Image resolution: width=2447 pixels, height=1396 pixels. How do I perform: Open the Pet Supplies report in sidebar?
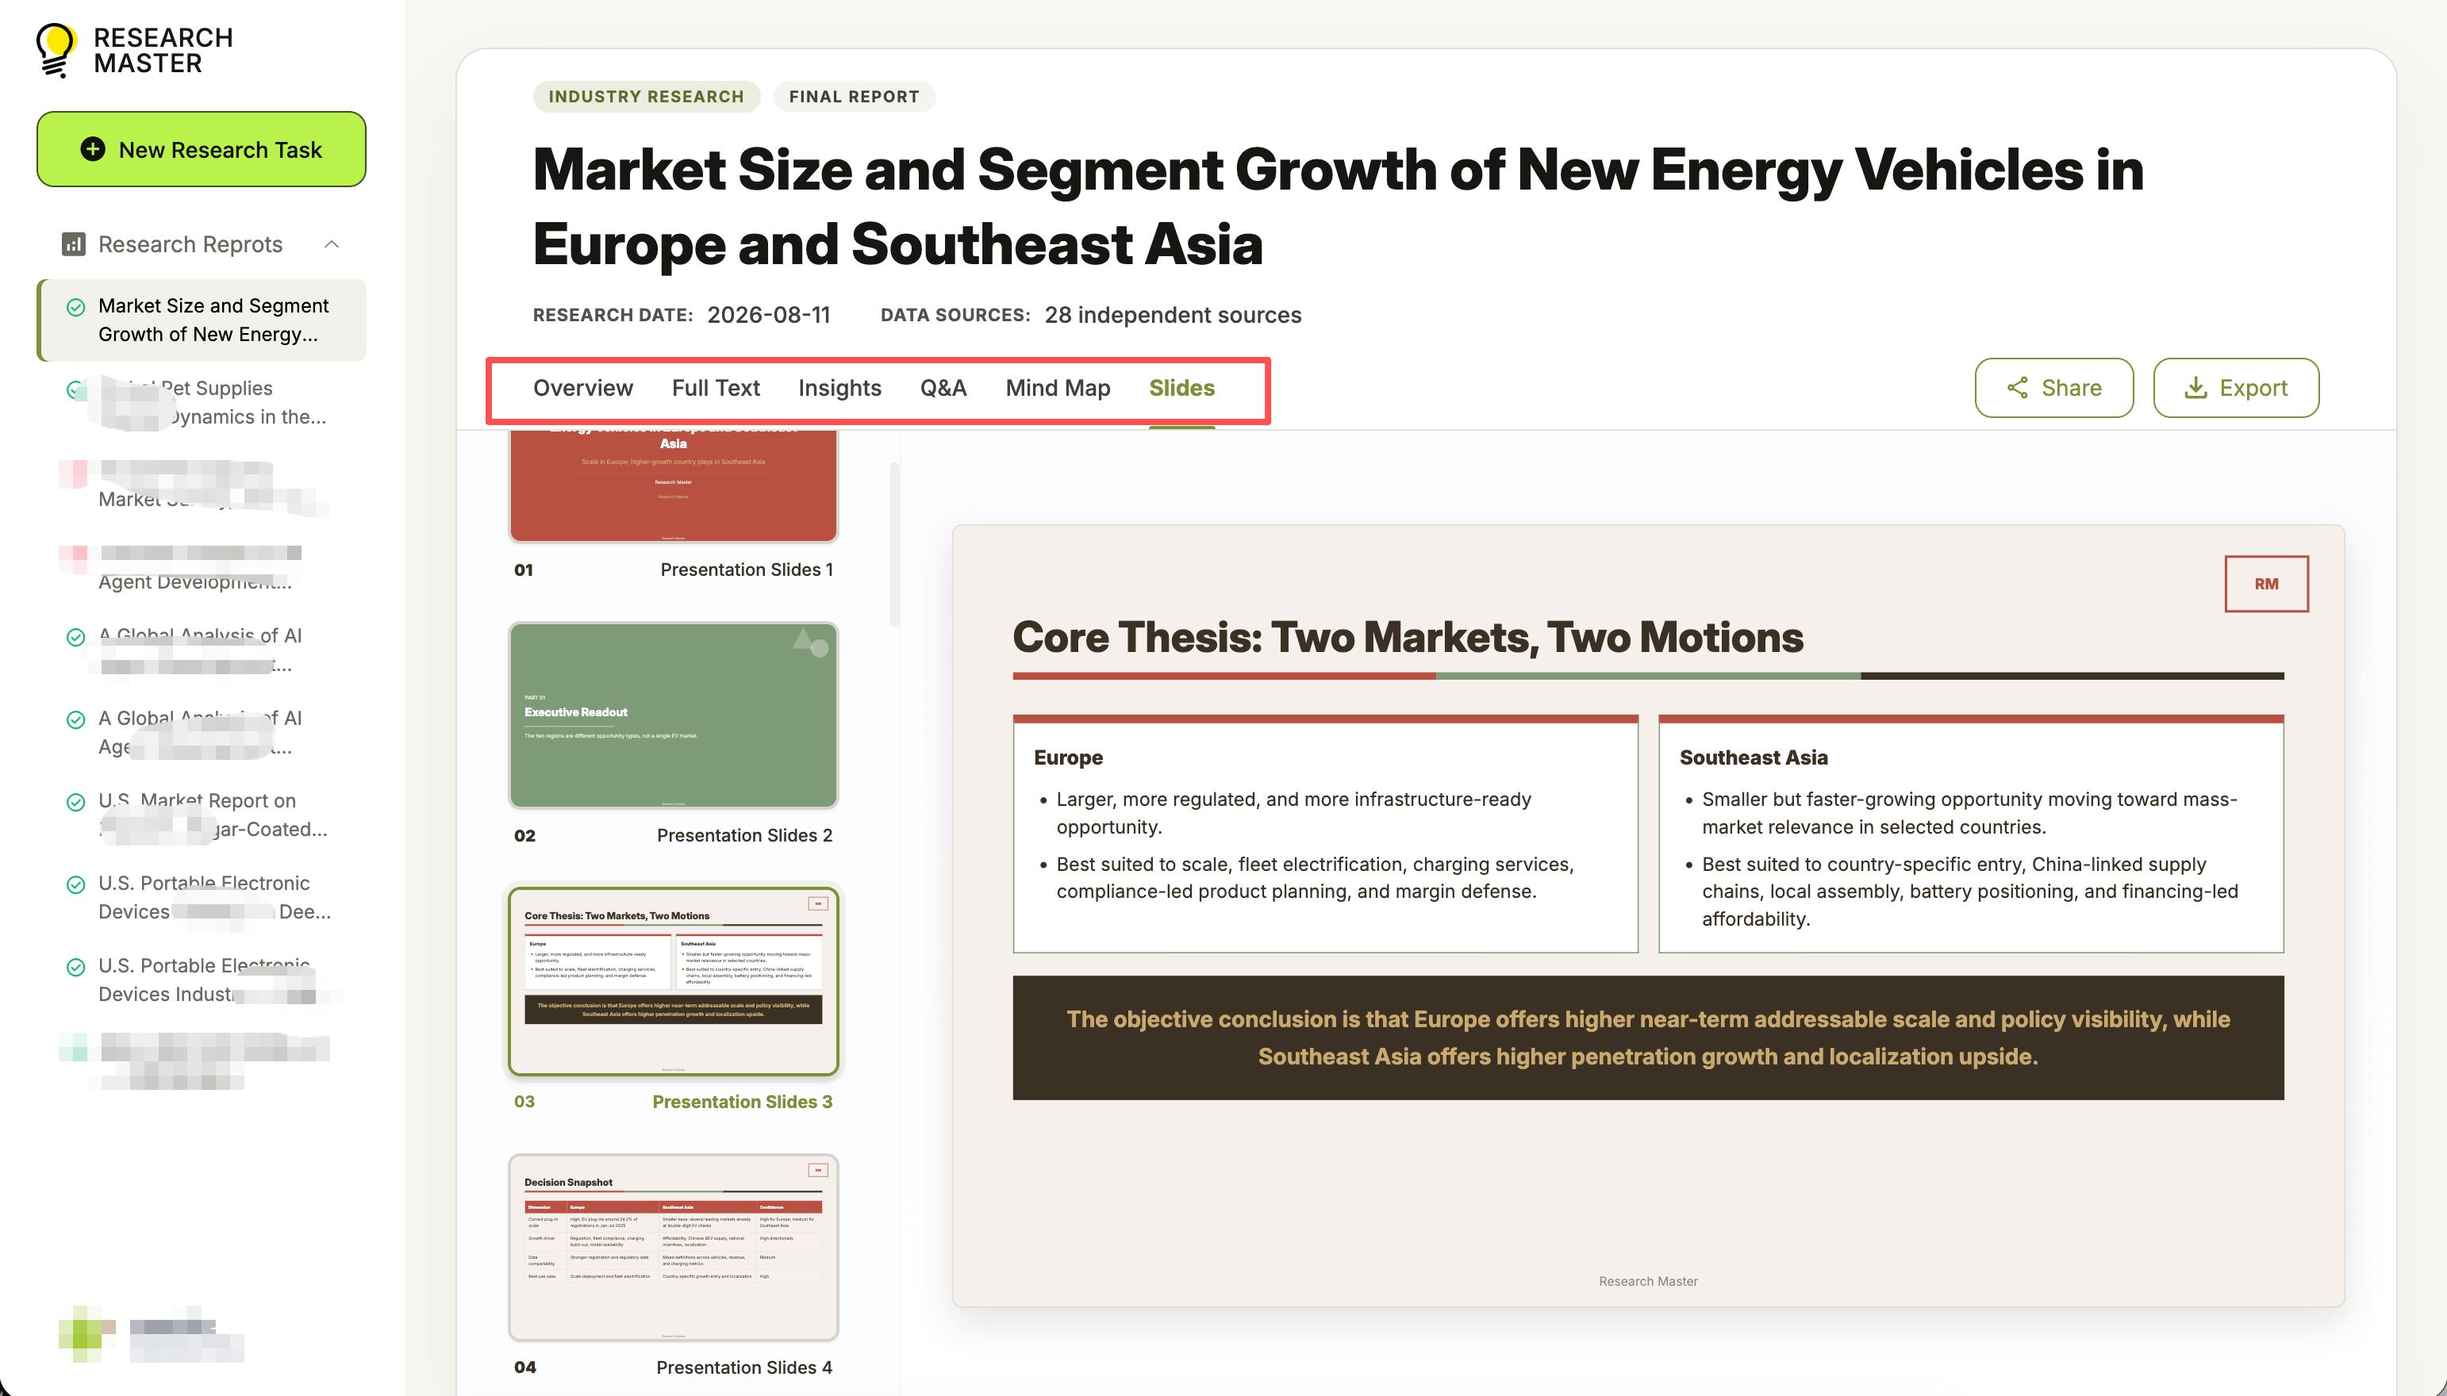(203, 403)
